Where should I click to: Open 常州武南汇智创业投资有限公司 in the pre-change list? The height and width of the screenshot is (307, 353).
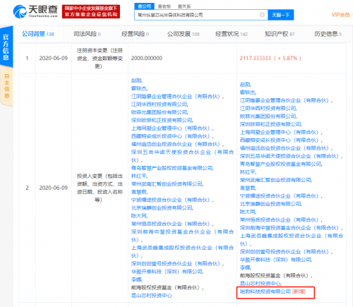[167, 183]
